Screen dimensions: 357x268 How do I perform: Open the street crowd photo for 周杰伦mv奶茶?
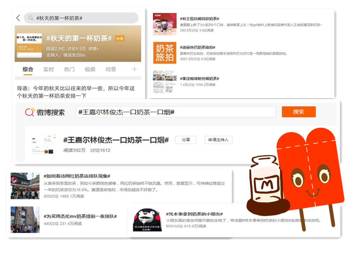(x=25, y=220)
